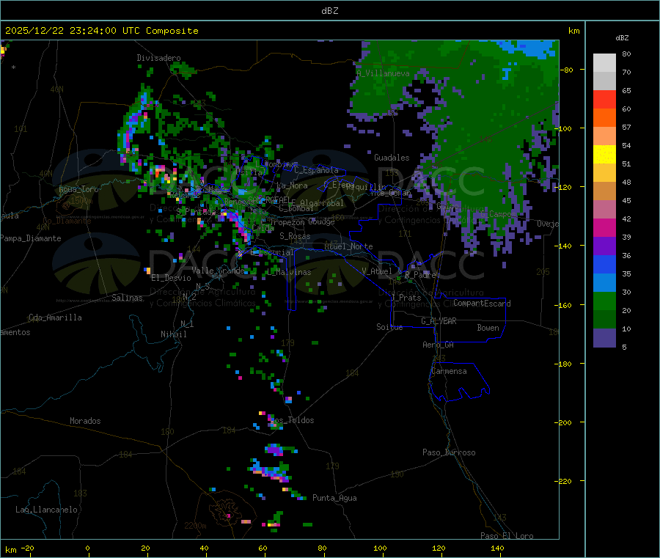Screen dimensions: 660x558
Task: Select the gold 48-51 dBZ legend swatch
Action: tap(604, 173)
